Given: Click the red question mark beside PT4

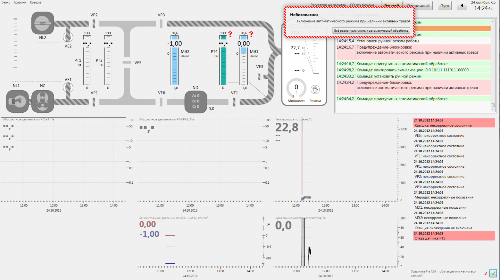Looking at the screenshot, I should click(230, 34).
